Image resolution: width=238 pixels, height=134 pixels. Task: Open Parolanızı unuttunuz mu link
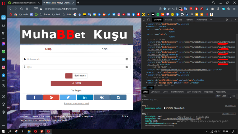click(76, 104)
